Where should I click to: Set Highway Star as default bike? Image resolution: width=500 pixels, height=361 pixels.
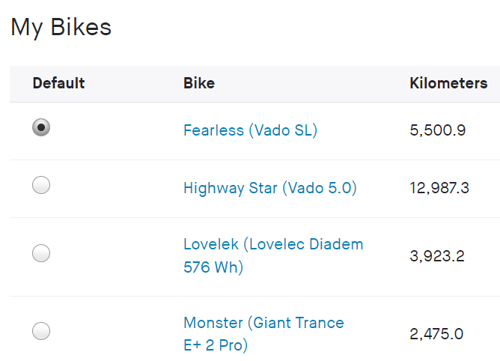41,185
